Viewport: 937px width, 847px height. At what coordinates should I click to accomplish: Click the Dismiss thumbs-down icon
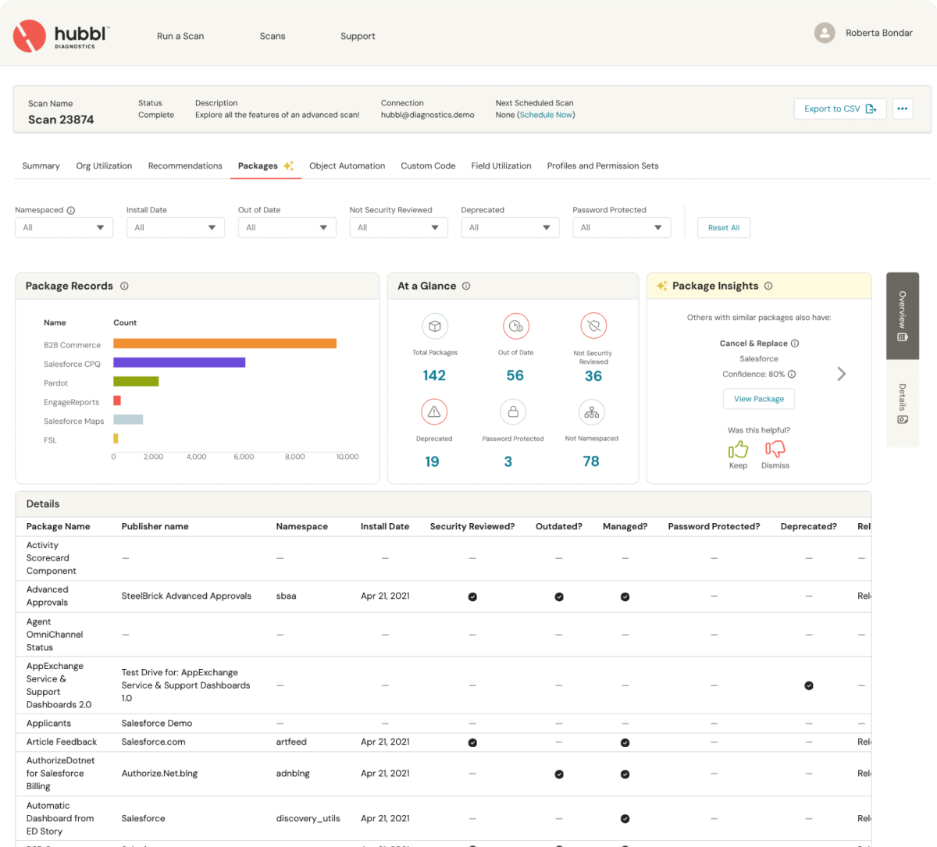click(x=775, y=449)
